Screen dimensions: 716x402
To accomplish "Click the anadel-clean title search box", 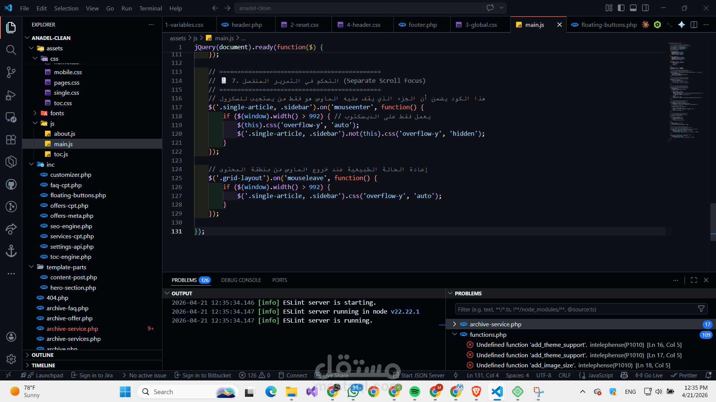I will tap(358, 8).
